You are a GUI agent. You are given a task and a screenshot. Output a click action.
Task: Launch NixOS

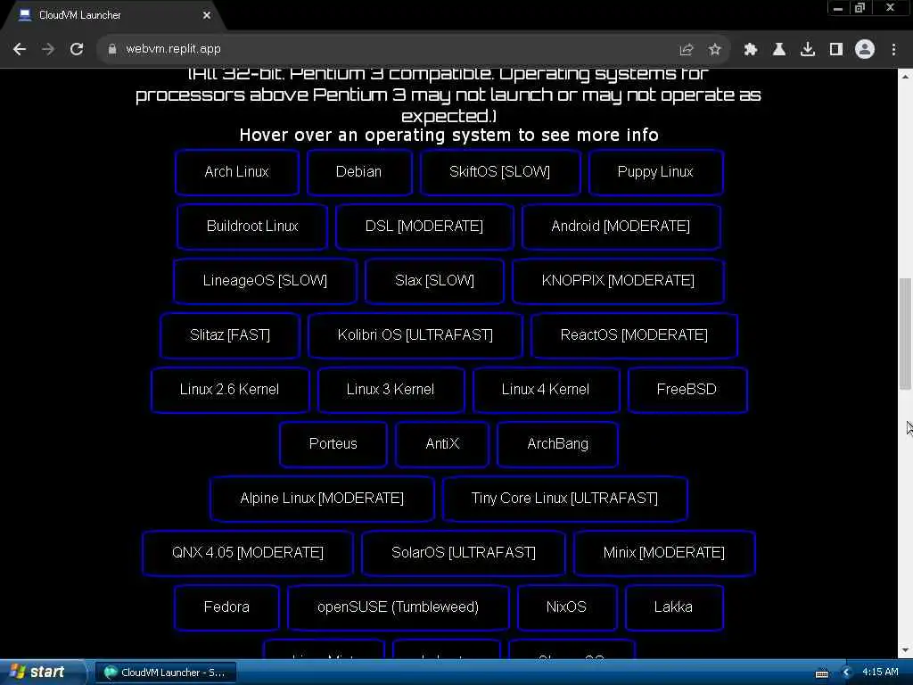pyautogui.click(x=566, y=607)
